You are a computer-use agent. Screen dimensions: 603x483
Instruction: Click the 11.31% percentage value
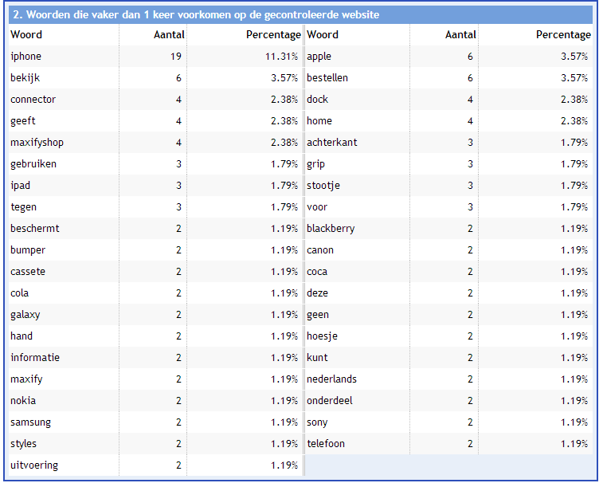[281, 56]
